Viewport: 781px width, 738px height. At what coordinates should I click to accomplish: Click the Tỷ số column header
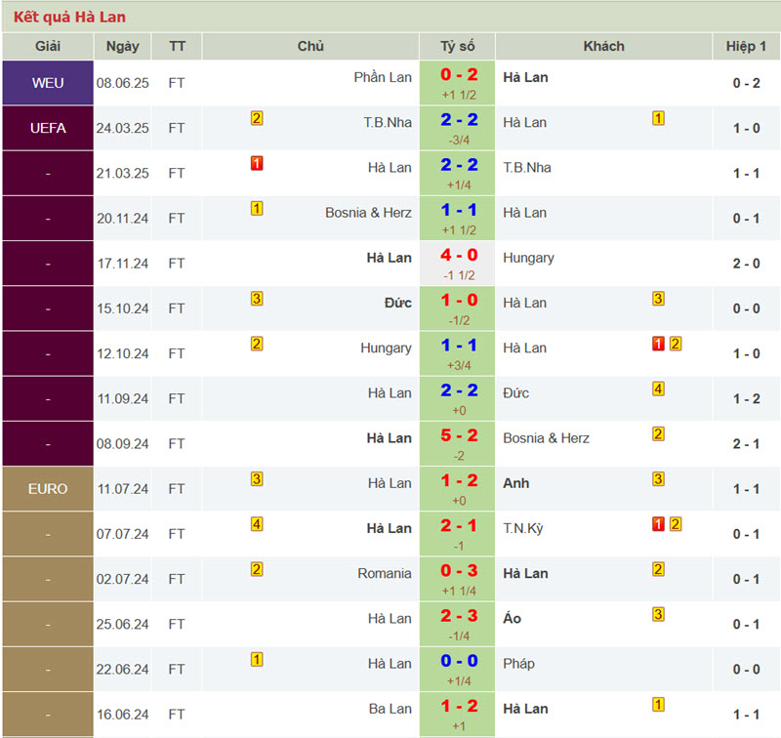(x=457, y=46)
